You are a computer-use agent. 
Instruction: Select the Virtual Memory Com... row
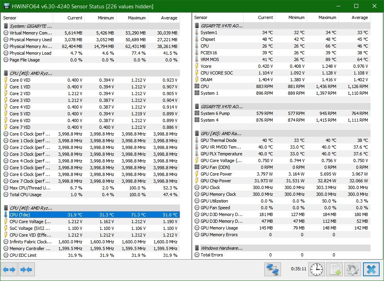tap(92, 33)
